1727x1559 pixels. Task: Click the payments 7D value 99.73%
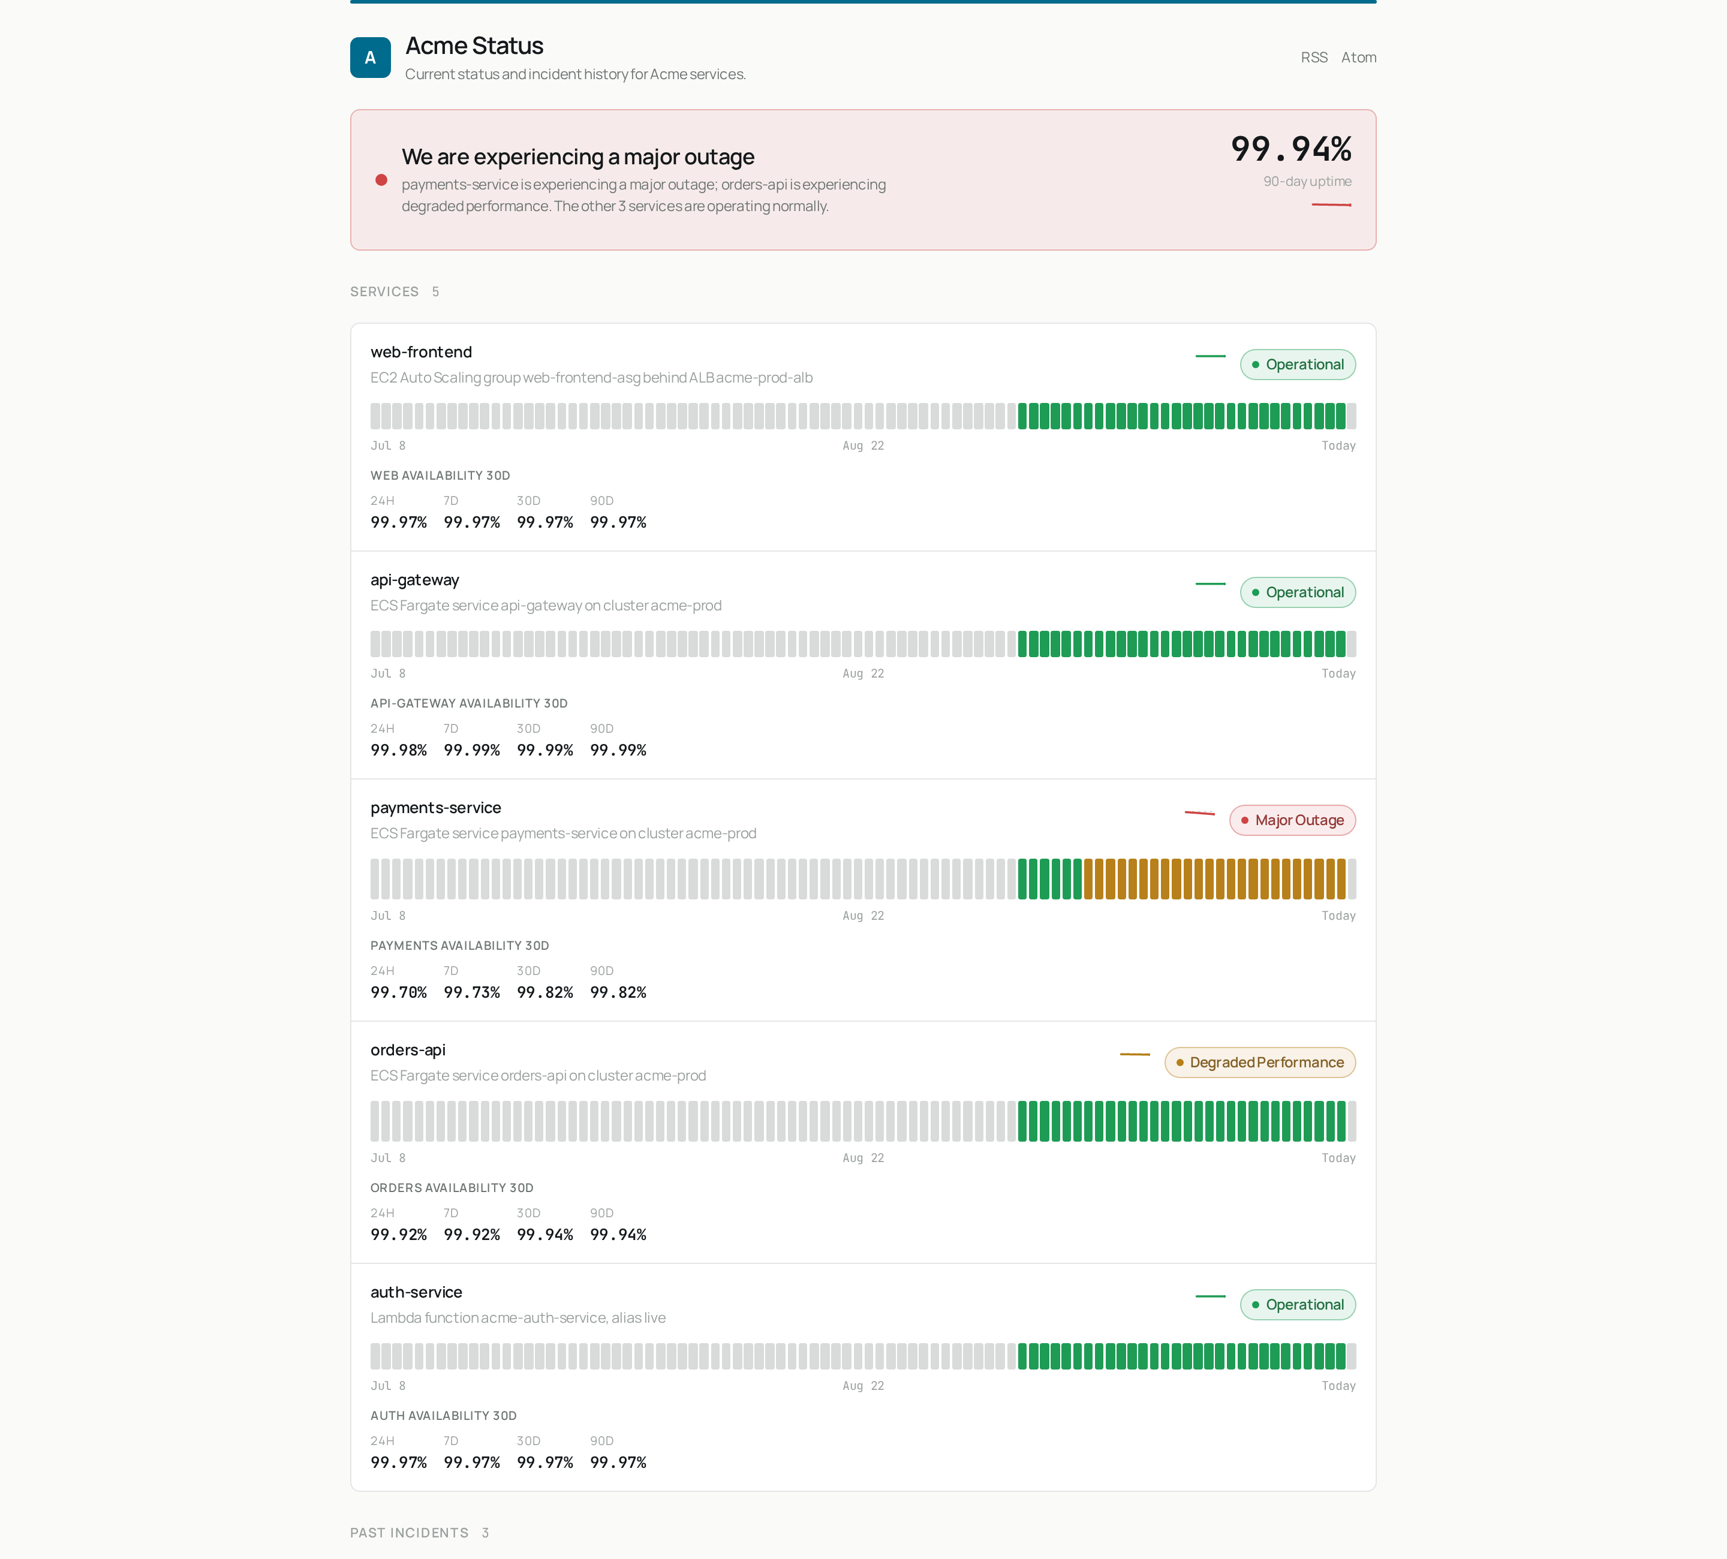pos(471,993)
